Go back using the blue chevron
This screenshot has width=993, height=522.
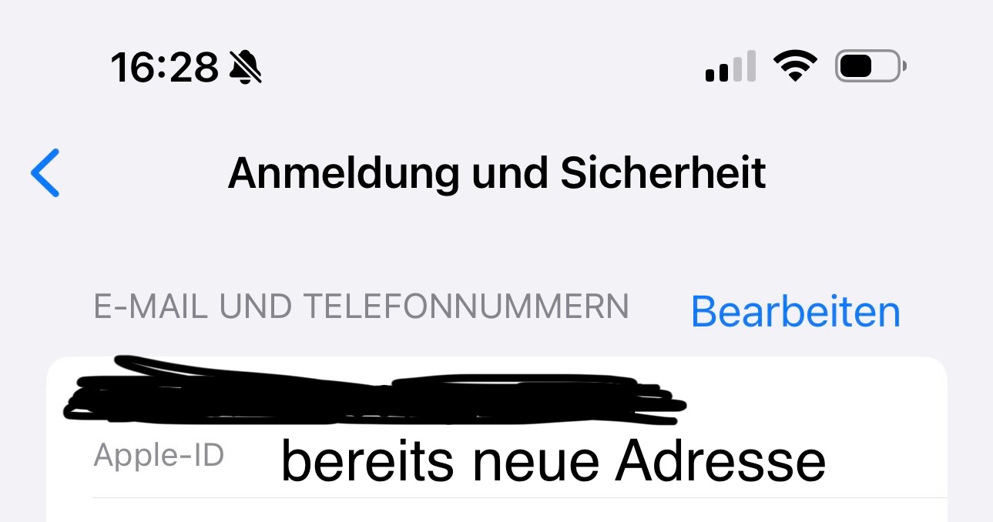click(x=45, y=172)
